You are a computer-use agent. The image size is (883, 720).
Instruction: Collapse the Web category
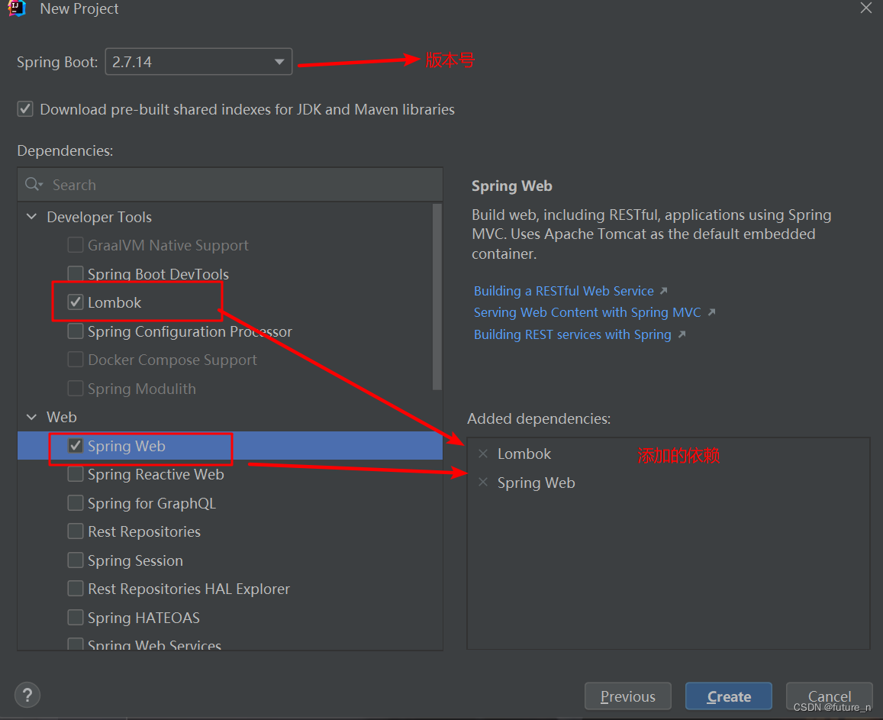click(31, 417)
